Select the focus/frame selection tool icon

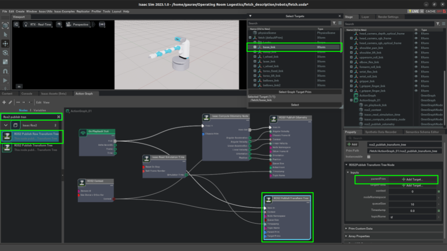[6, 25]
